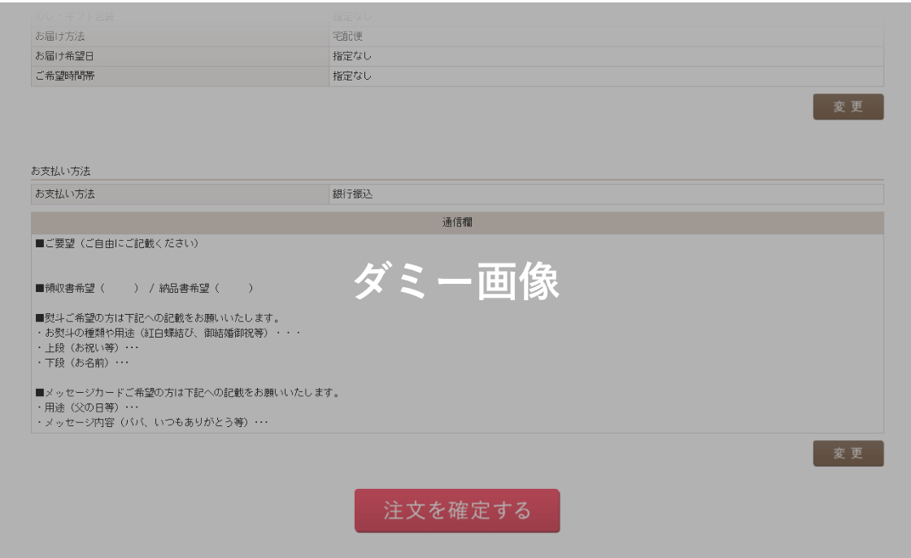Image resolution: width=911 pixels, height=558 pixels.
Task: Click the お届け方法 row label
Action: point(60,37)
